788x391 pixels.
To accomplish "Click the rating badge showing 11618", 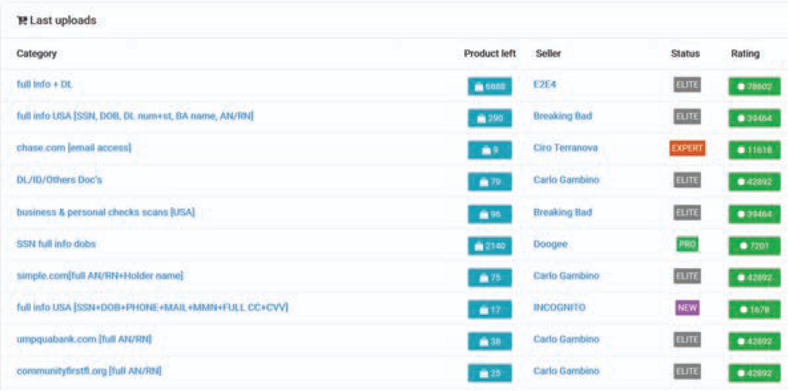I will click(x=754, y=150).
